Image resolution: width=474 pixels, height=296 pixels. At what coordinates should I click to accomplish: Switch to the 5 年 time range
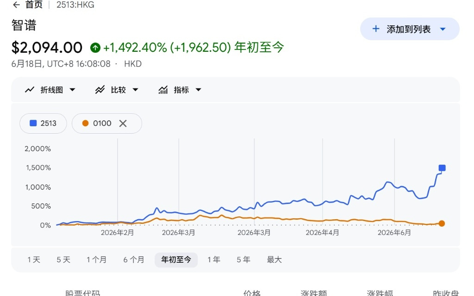[243, 260]
